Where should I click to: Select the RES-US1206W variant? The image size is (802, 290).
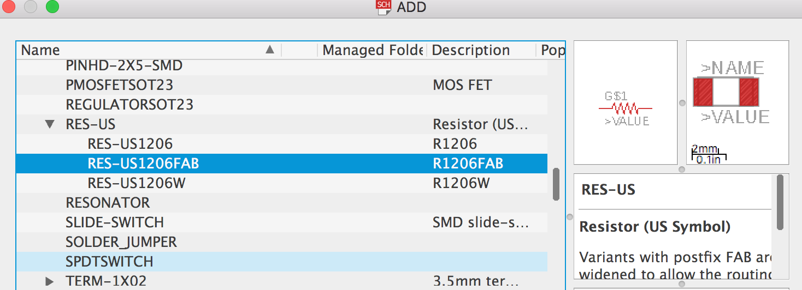(x=137, y=183)
